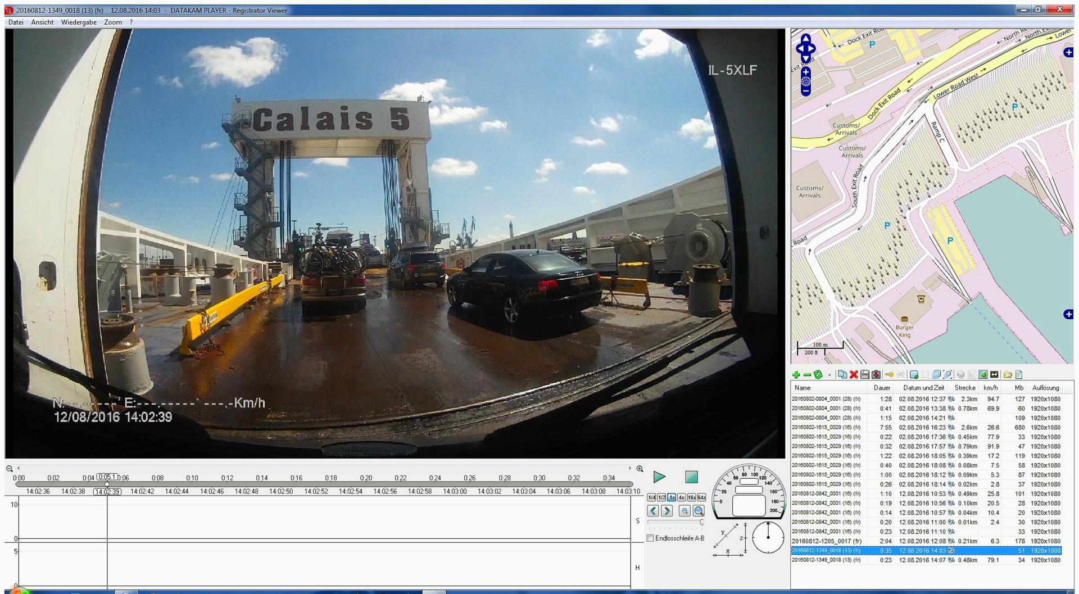Sort list by km/h column header
1079x594 pixels.
click(990, 388)
